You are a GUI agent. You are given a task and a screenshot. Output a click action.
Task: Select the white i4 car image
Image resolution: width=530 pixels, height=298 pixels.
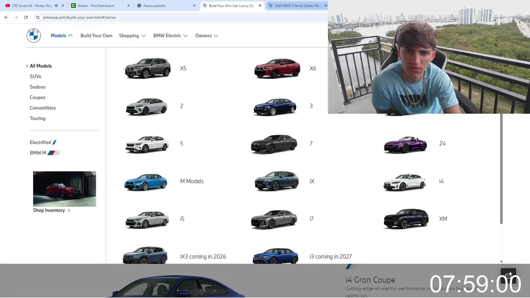tap(405, 182)
